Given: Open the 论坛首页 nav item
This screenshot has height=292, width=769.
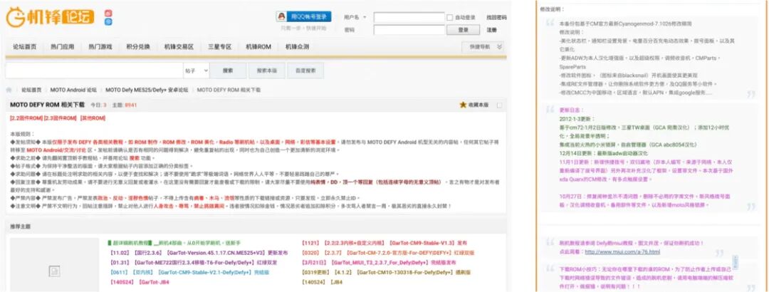Looking at the screenshot, I should pyautogui.click(x=24, y=47).
